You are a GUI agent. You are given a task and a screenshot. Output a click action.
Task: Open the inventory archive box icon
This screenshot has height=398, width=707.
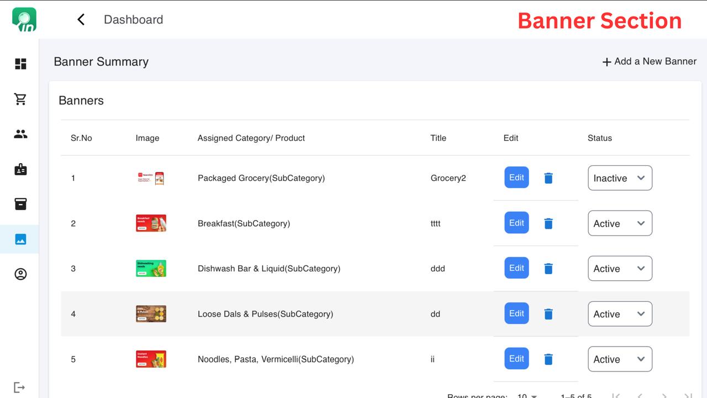point(20,204)
